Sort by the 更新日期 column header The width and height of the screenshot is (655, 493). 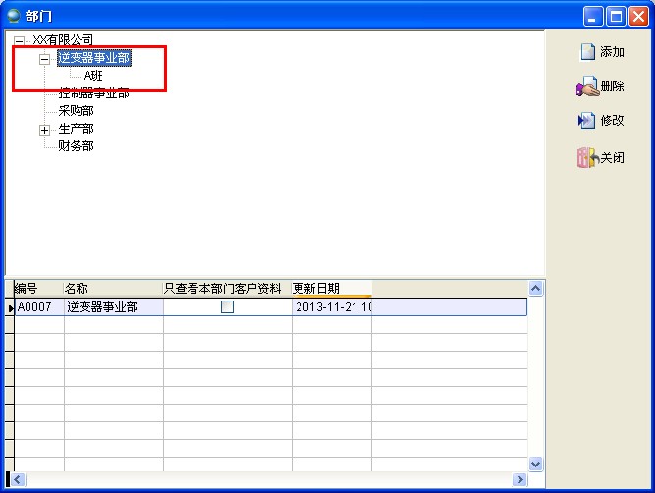click(x=331, y=288)
